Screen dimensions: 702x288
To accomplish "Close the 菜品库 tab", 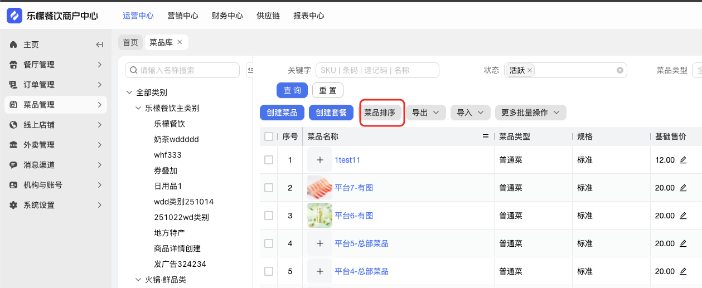I will click(x=180, y=42).
